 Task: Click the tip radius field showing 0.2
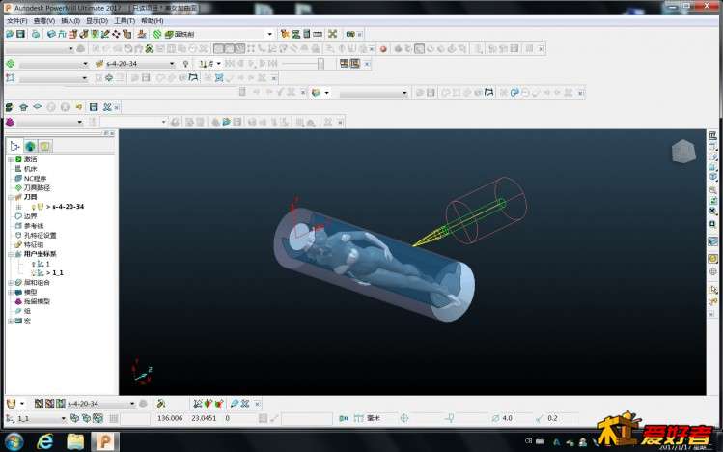pos(552,418)
